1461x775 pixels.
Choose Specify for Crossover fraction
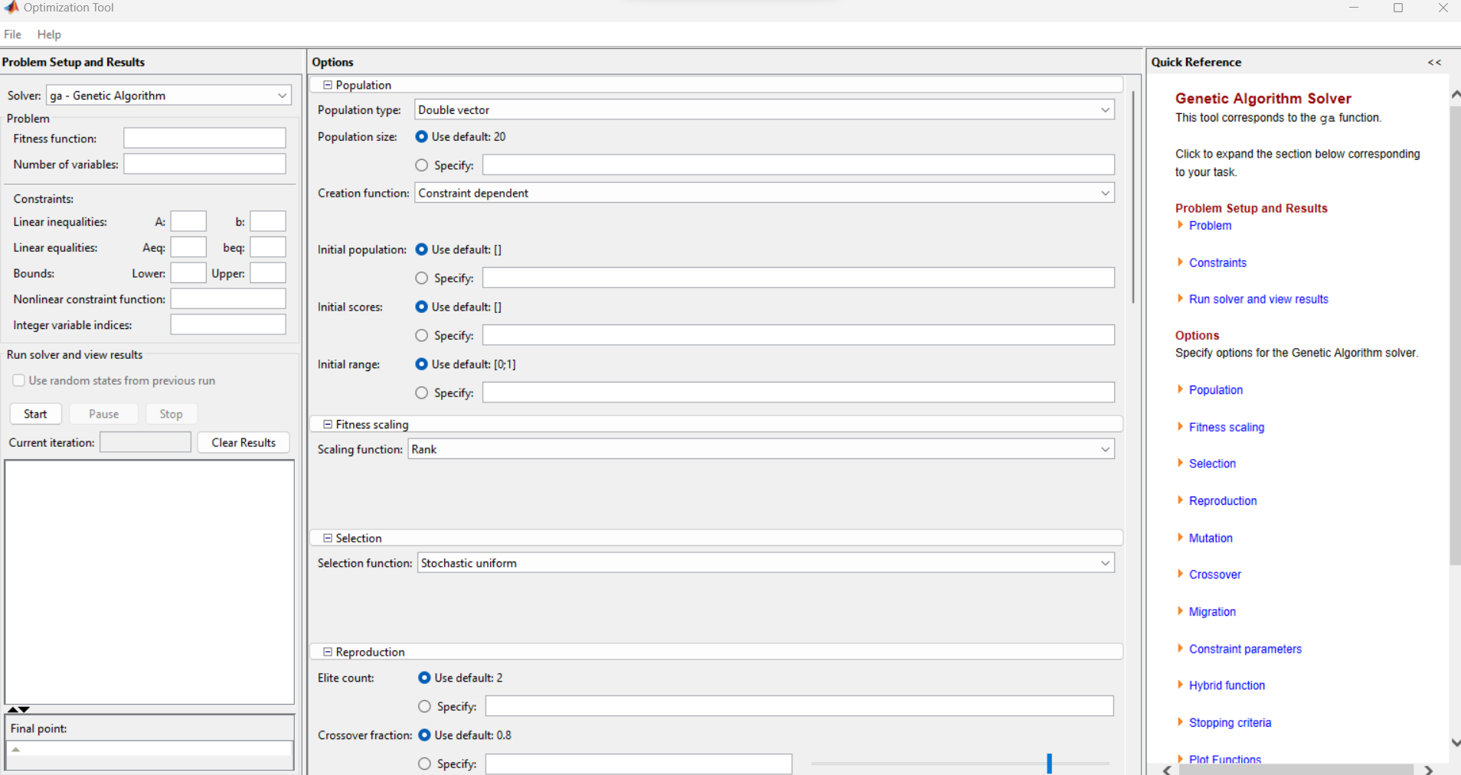point(423,763)
